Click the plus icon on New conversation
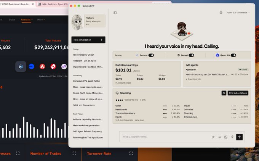This screenshot has height=161, width=259. tap(101, 40)
